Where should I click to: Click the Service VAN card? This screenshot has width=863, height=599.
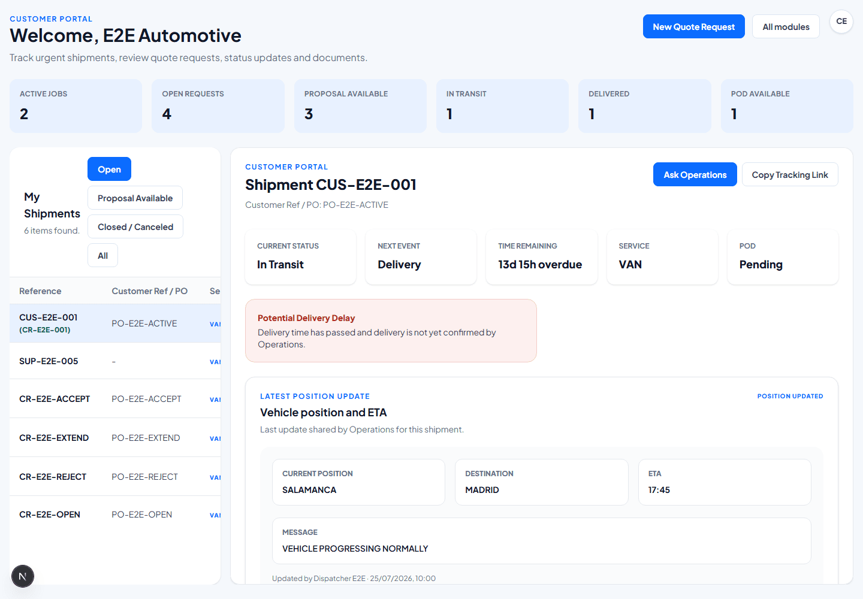tap(662, 257)
